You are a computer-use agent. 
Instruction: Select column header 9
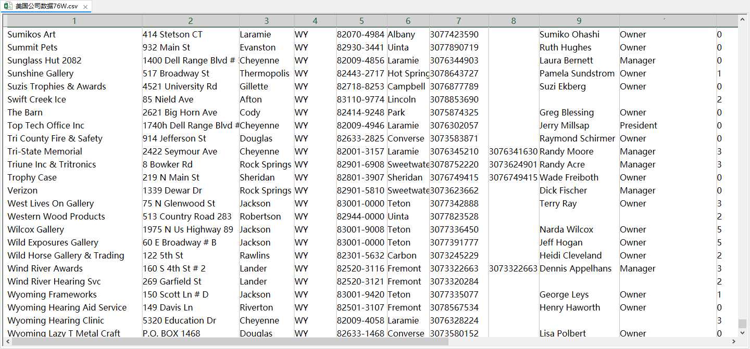(x=579, y=21)
